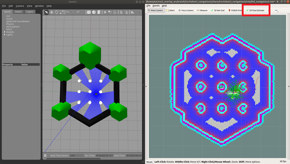Click the Real Time Factor value field
The image size is (290, 164).
coord(76,156)
